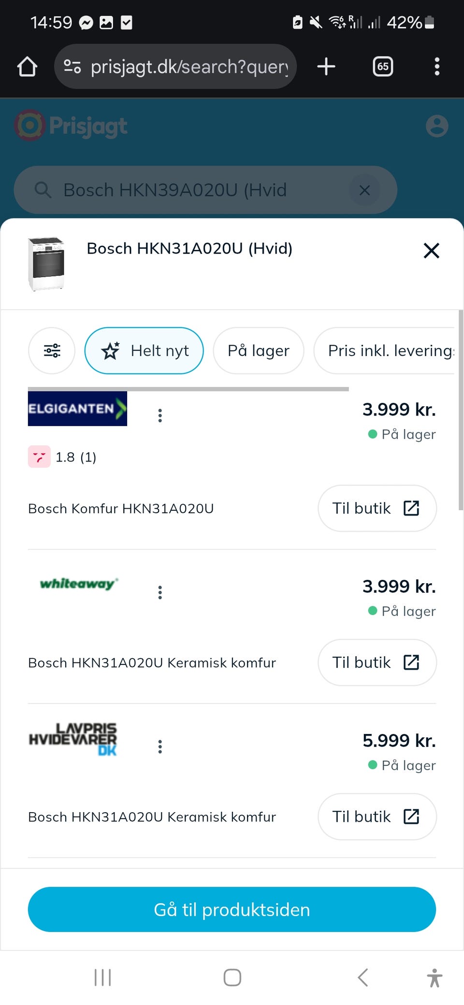Image resolution: width=464 pixels, height=1005 pixels.
Task: Open the Prisjagt user account icon
Action: [437, 126]
